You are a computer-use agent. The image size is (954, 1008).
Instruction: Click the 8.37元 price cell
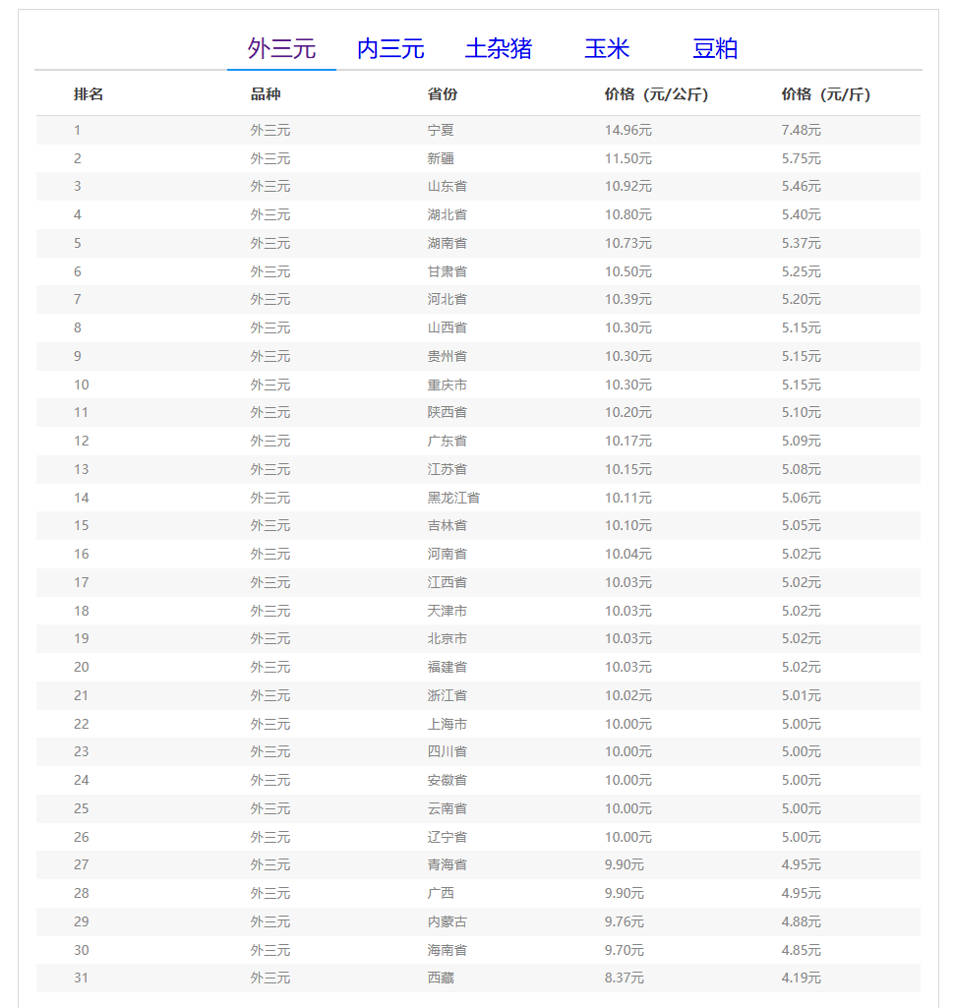pyautogui.click(x=624, y=978)
